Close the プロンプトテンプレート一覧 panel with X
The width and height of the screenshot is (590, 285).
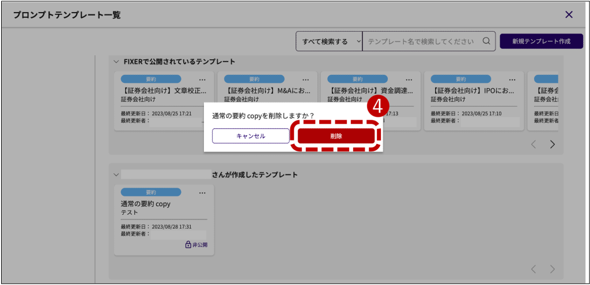(569, 15)
